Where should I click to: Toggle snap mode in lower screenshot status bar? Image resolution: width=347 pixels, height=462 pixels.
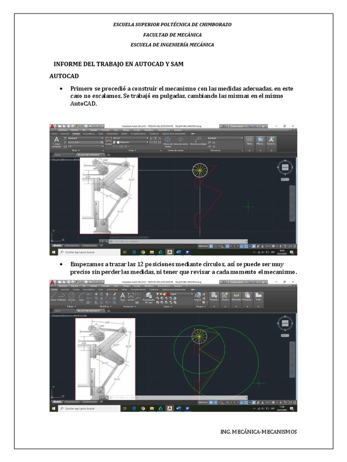(x=216, y=402)
